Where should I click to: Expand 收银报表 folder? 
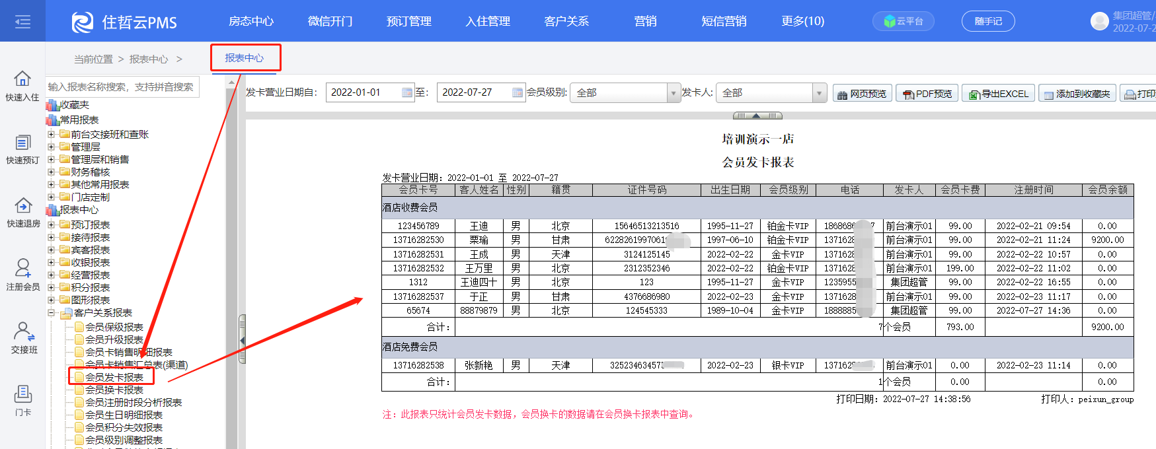click(x=51, y=262)
